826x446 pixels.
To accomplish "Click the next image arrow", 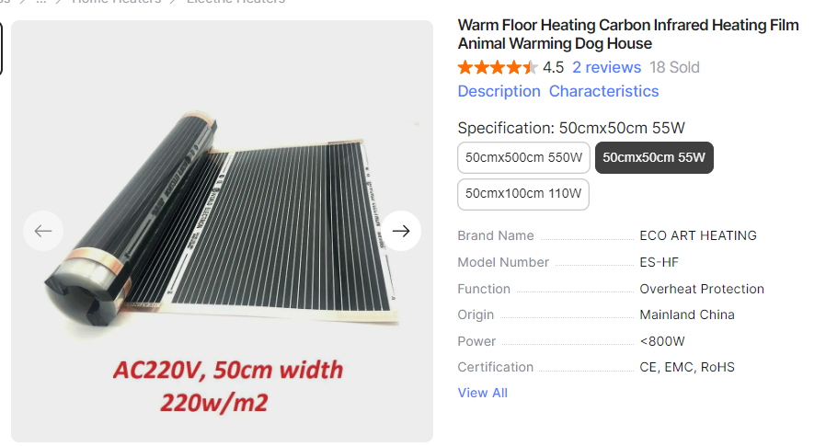I will tap(400, 231).
